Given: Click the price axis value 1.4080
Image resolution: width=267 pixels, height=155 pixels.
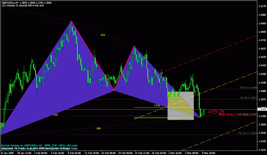Looking at the screenshot, I should pos(262,91).
